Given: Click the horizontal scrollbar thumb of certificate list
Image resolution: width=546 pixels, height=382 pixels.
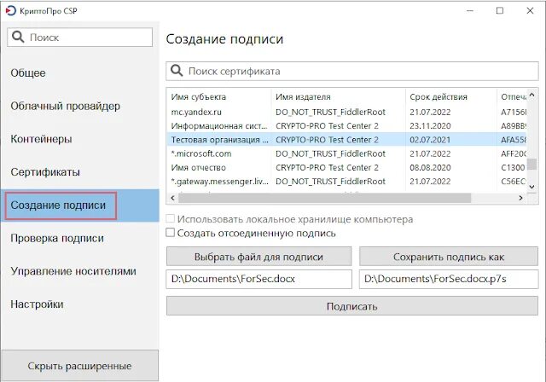Looking at the screenshot, I should (324, 198).
